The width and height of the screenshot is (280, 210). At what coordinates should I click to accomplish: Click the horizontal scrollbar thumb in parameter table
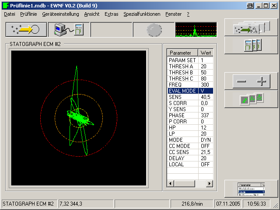(184, 184)
